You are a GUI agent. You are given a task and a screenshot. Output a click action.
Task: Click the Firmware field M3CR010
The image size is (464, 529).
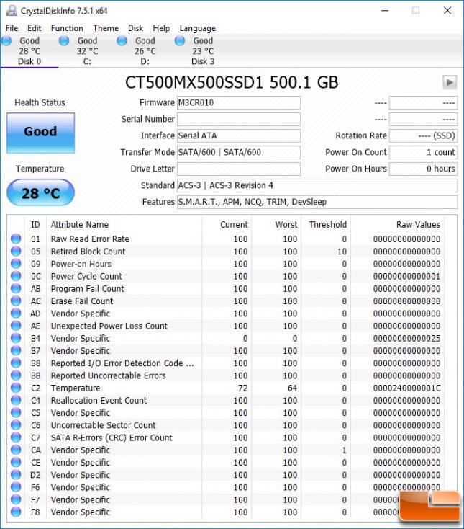click(239, 102)
